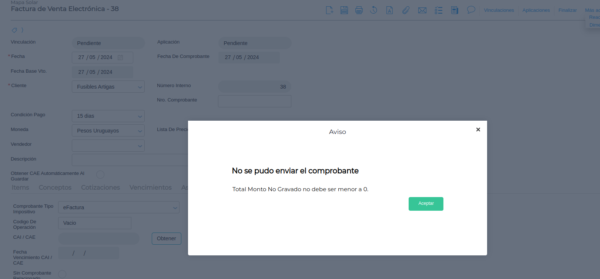Viewport: 600px width, 279px height.
Task: Attach a file using the paperclip icon
Action: (406, 10)
